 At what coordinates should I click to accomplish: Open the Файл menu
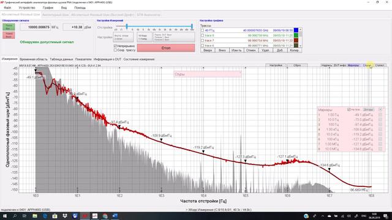point(7,8)
